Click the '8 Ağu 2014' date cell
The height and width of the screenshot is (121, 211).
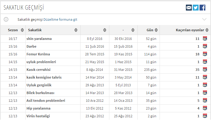pyautogui.click(x=95, y=70)
